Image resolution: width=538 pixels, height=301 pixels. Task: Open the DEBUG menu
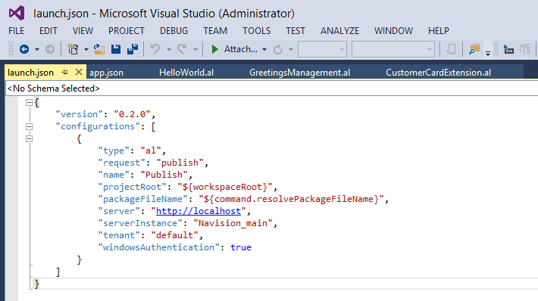click(x=174, y=31)
